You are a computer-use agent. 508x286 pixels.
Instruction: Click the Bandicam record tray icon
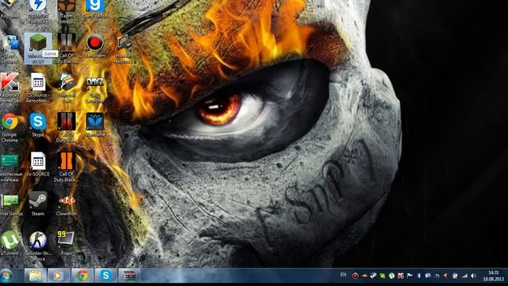click(x=355, y=276)
